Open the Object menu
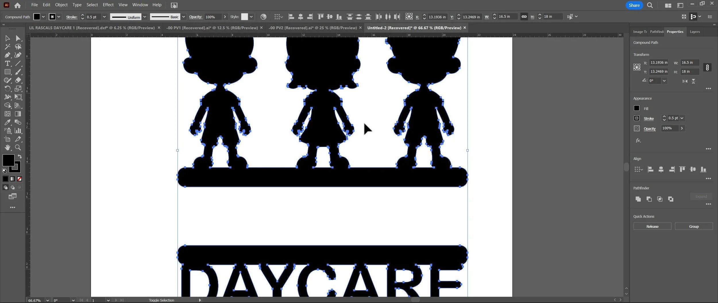This screenshot has height=303, width=718. pyautogui.click(x=61, y=5)
